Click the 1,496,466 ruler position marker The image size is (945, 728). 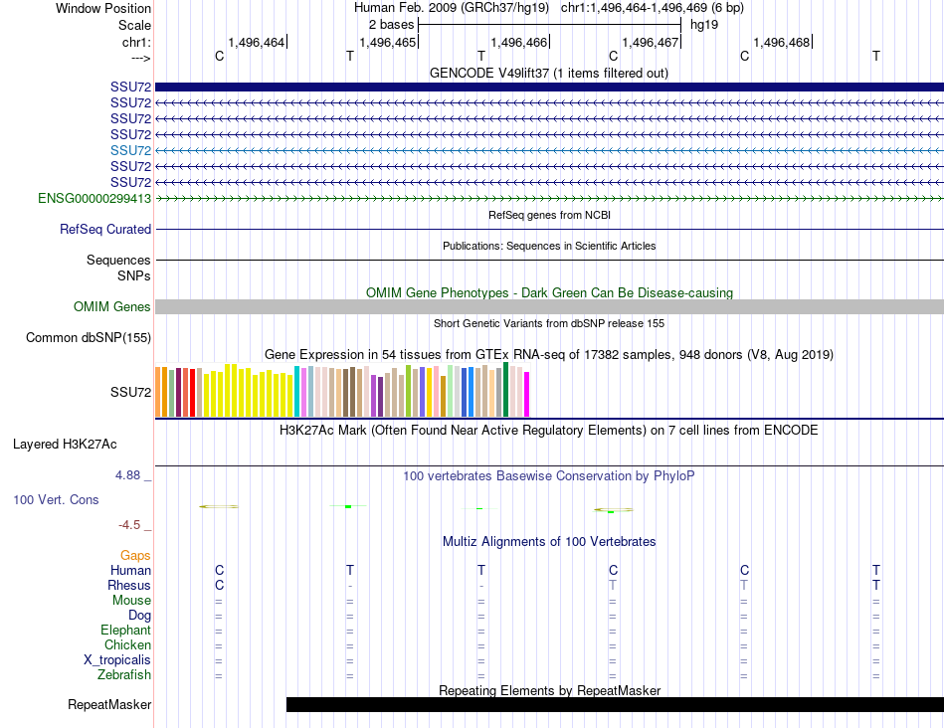(519, 42)
